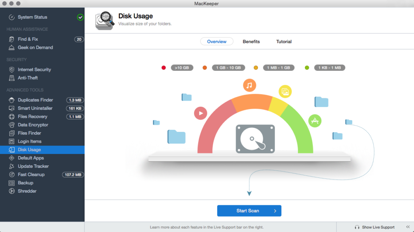Open Anti-Theft section

(x=28, y=78)
